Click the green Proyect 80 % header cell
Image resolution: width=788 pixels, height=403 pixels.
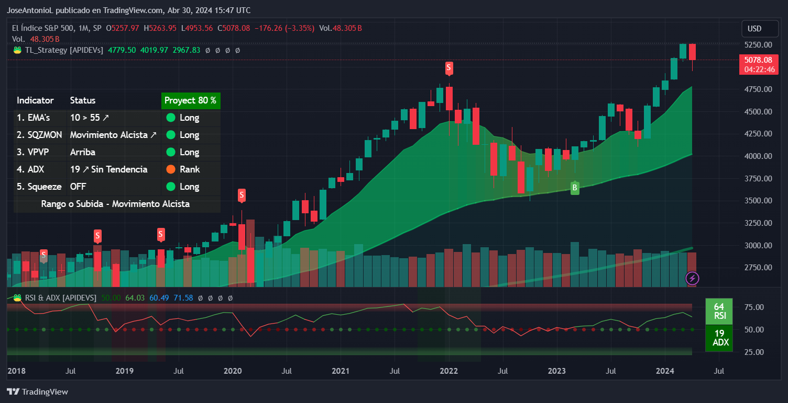point(191,100)
